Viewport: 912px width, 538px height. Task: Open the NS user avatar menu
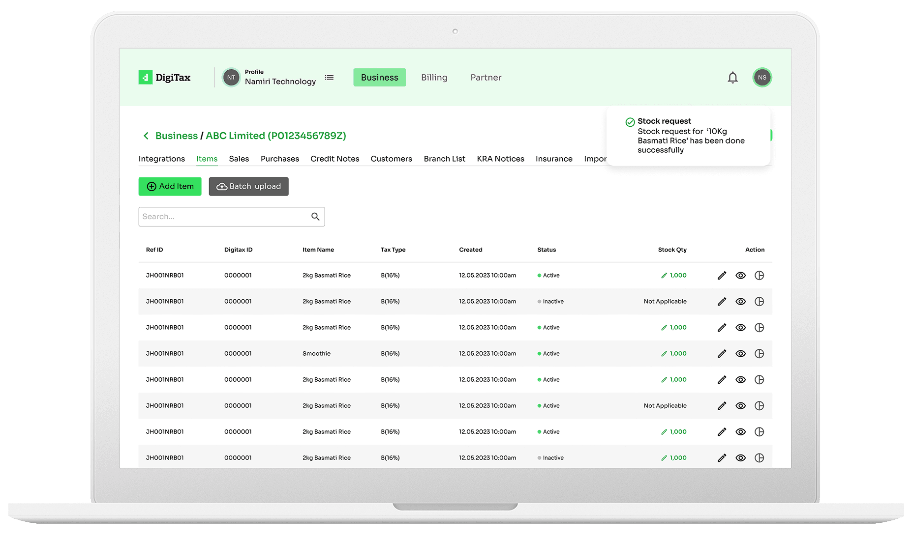761,78
